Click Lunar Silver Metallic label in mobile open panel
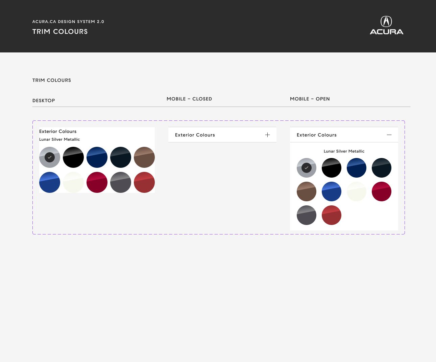436x362 pixels. (344, 151)
